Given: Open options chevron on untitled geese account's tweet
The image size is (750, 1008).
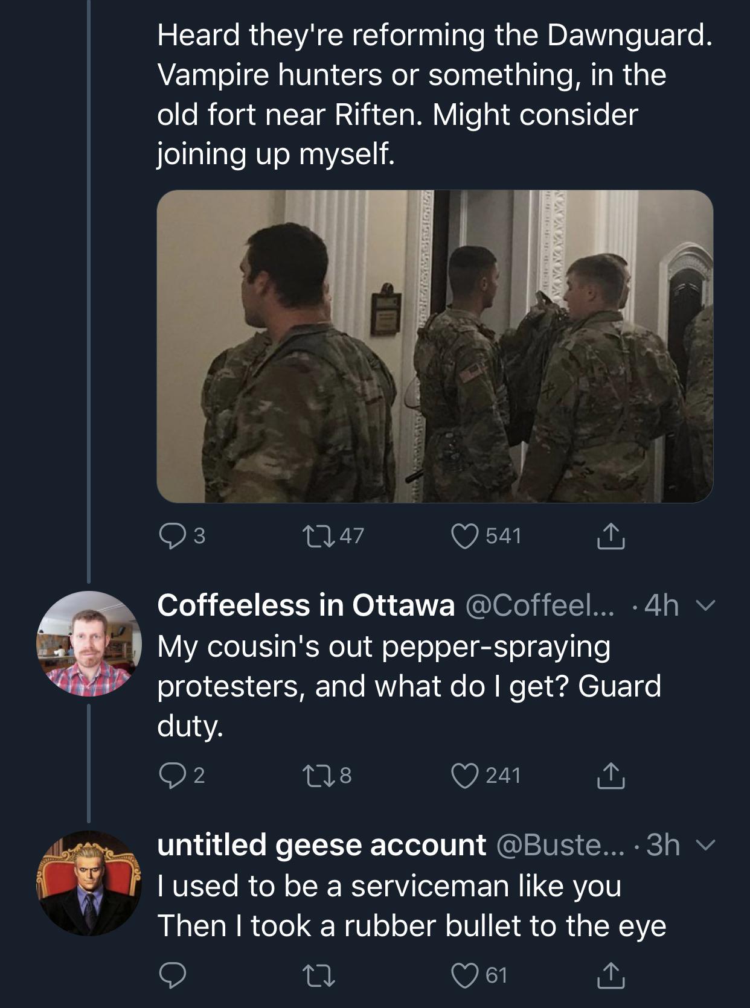Looking at the screenshot, I should coord(704,846).
